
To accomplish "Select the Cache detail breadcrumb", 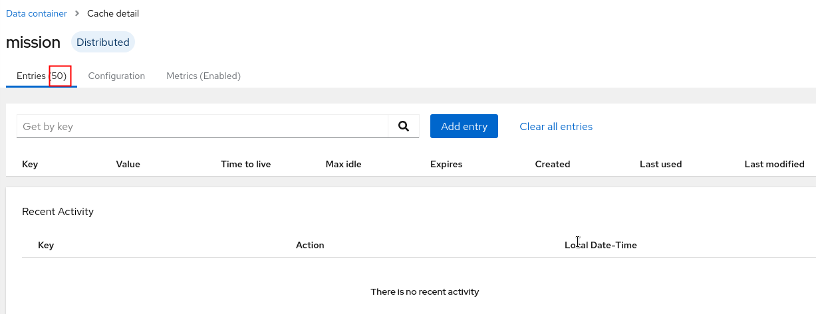I will coord(113,13).
